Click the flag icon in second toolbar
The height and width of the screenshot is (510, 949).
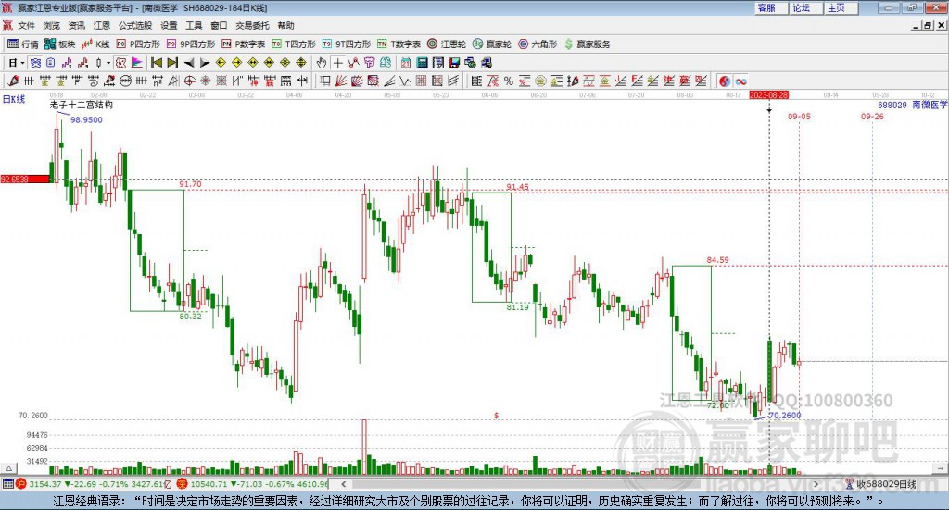tap(137, 63)
